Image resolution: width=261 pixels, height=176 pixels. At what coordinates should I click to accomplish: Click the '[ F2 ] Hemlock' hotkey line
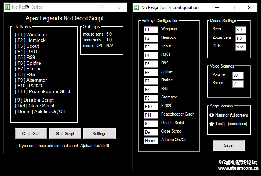[30, 40]
